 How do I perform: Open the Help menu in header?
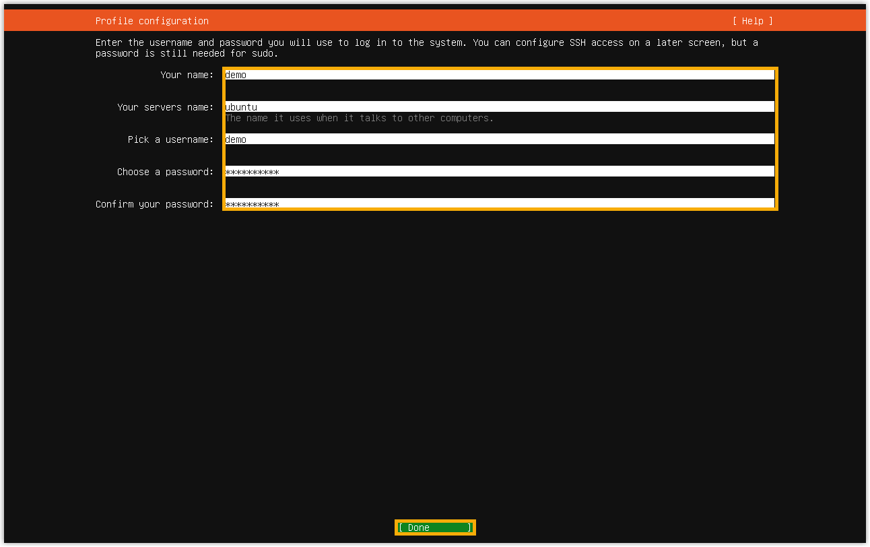click(x=752, y=21)
